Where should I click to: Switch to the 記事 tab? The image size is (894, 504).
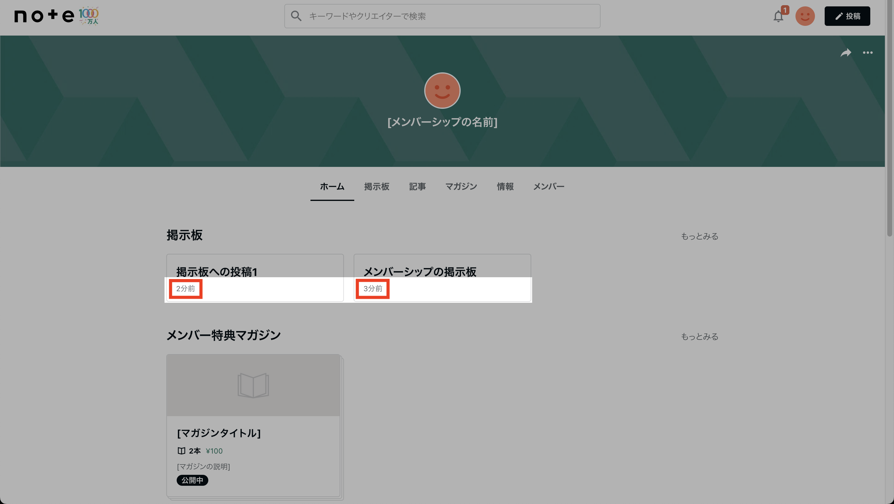click(x=417, y=187)
